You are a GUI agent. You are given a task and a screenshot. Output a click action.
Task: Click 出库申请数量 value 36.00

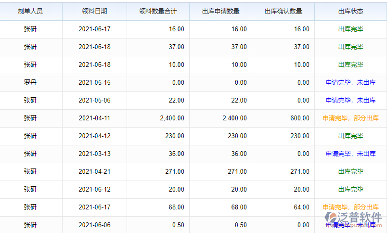click(x=239, y=154)
